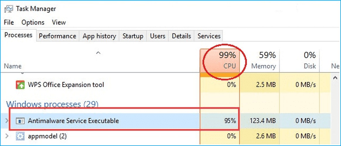Expand the Antimalware Service Executable entry
Viewport: 341px width, 146px height.
tap(7, 121)
